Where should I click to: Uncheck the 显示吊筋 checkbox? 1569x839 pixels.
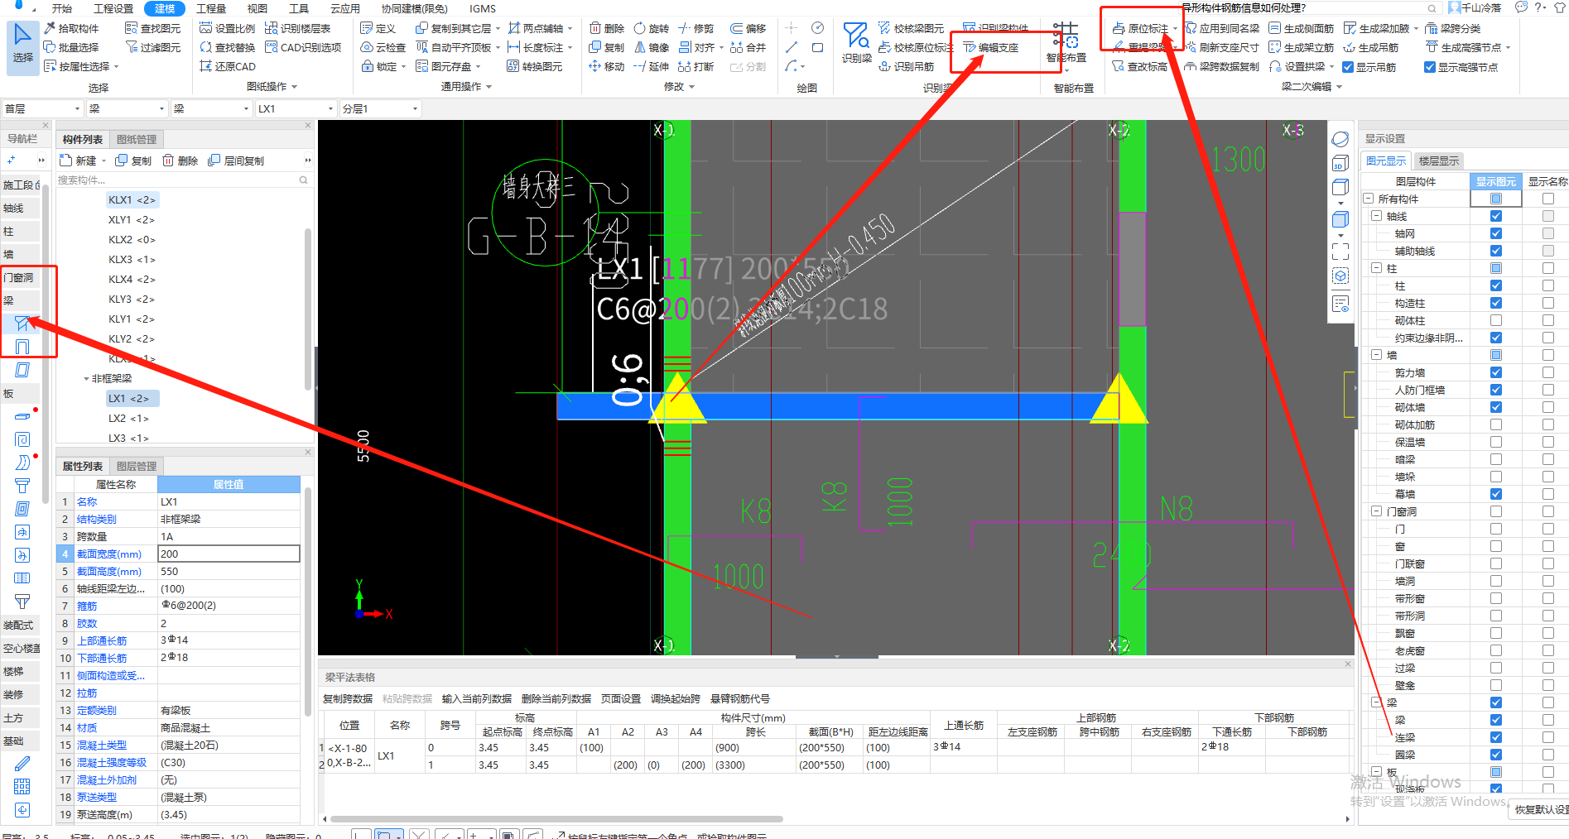pyautogui.click(x=1348, y=67)
